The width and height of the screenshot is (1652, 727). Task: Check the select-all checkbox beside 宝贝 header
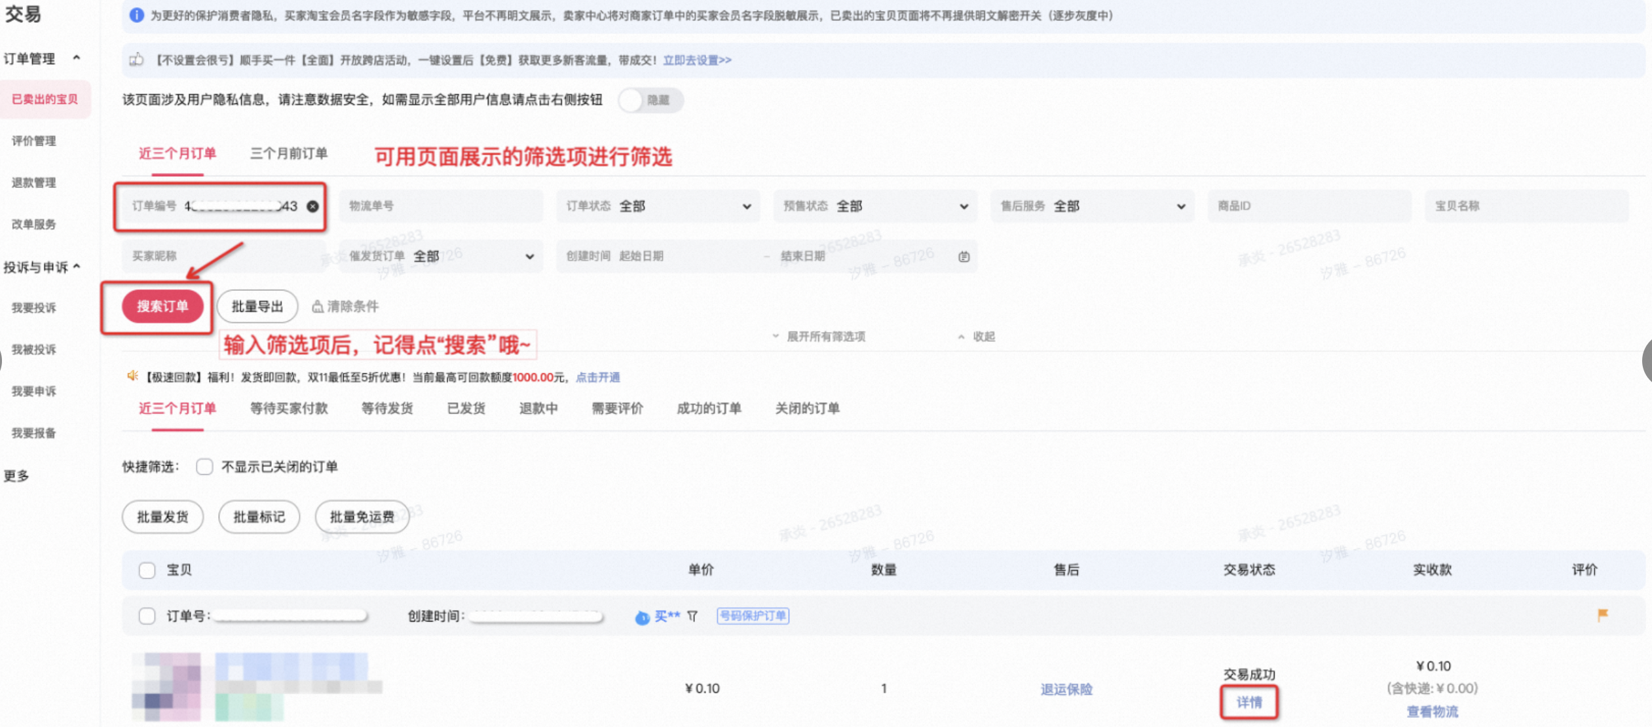[147, 570]
